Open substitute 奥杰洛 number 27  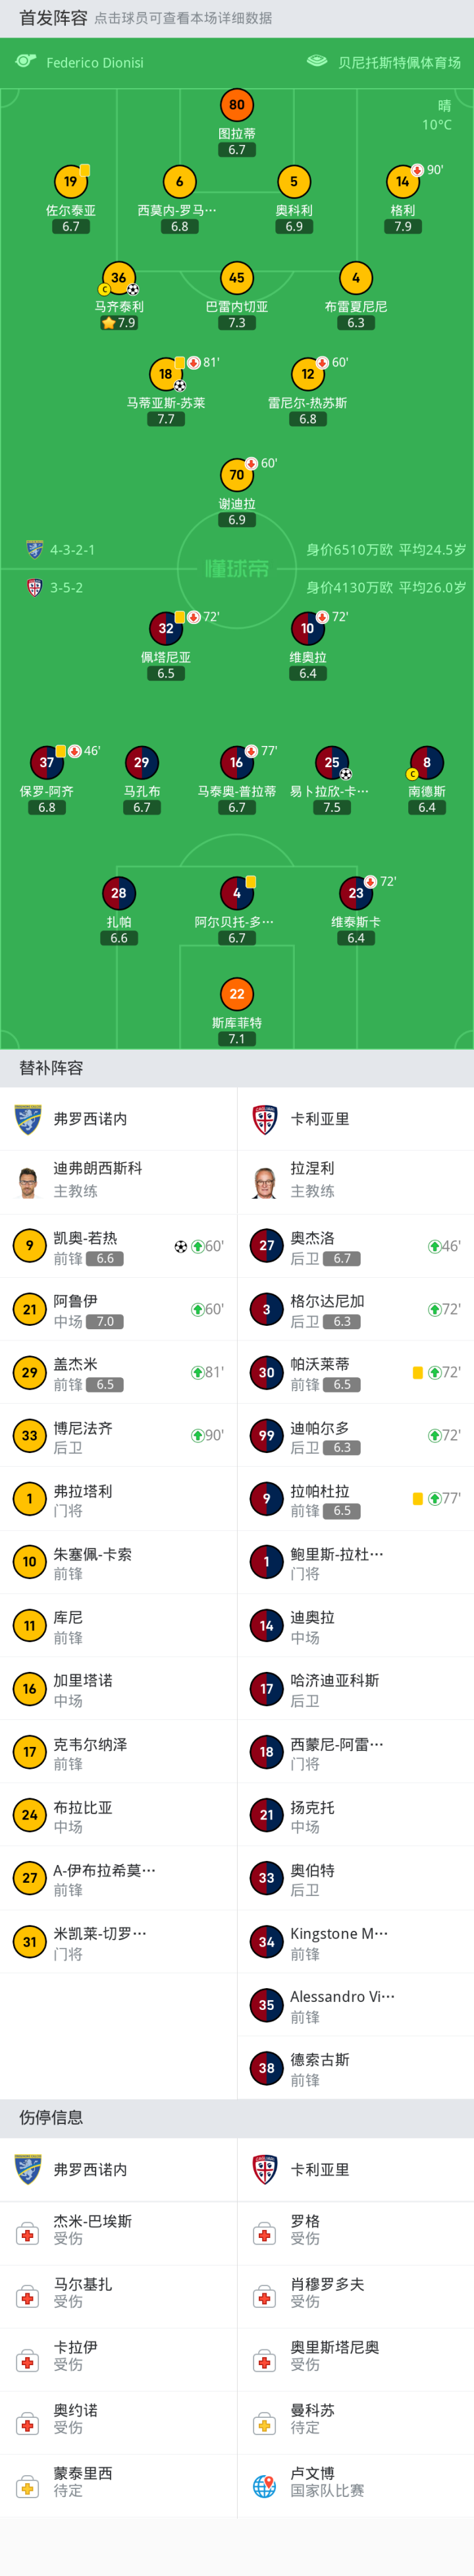[x=266, y=1246]
